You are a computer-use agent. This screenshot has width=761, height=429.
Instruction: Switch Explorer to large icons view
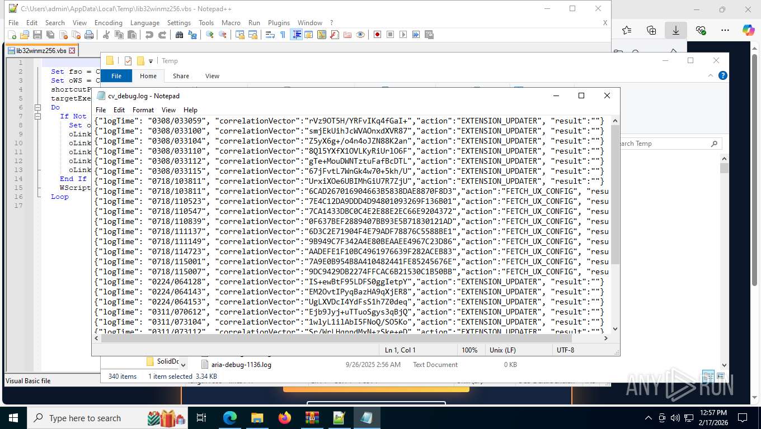(721, 376)
